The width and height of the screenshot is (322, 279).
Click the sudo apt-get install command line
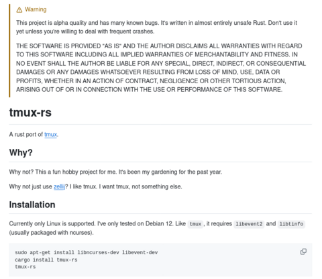(87, 252)
